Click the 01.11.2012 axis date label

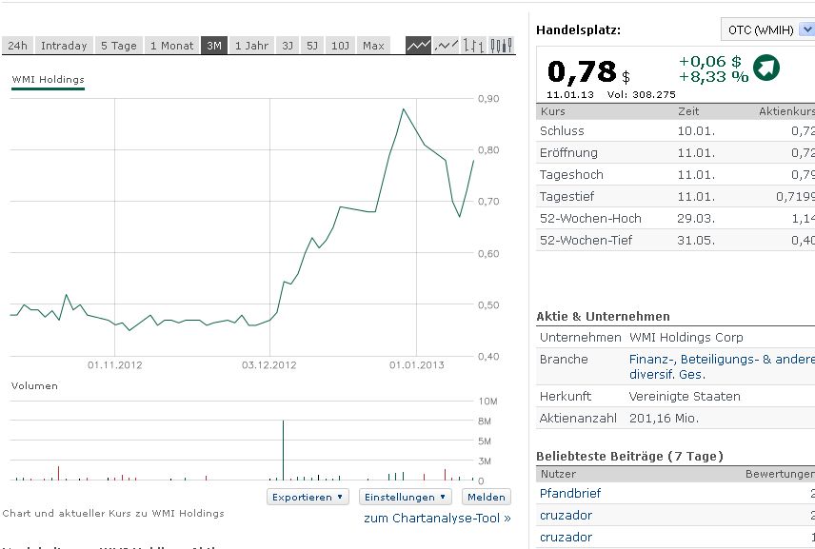(x=115, y=364)
